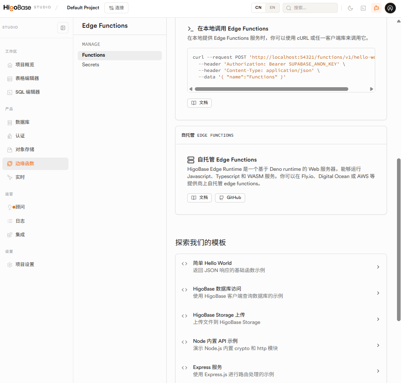
Task: Click code icon beside HigoBase 数据库访问
Action: pos(184,290)
